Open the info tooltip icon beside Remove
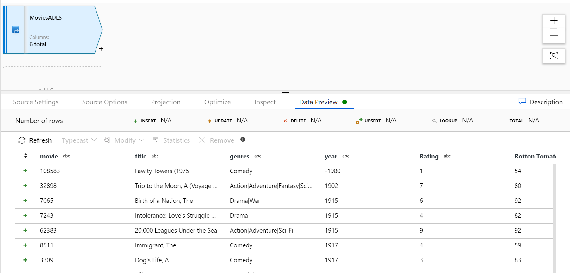570x273 pixels. (x=243, y=140)
